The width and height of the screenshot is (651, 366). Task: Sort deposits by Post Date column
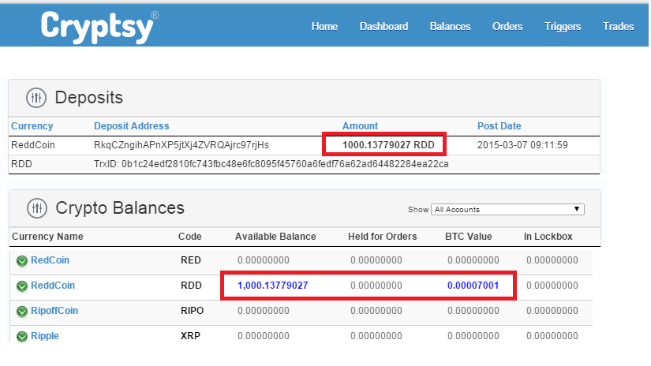[x=499, y=126]
